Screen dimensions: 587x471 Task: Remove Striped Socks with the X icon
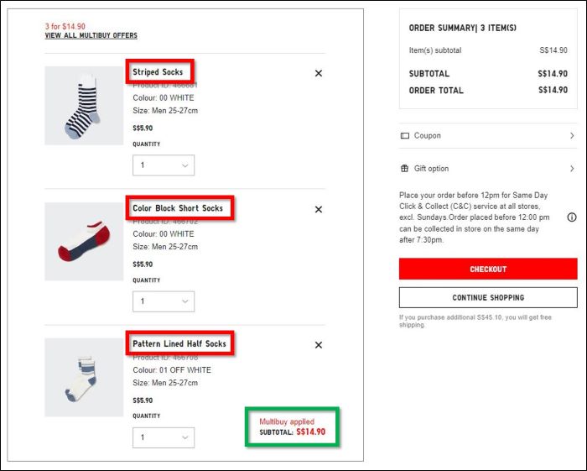click(x=319, y=73)
